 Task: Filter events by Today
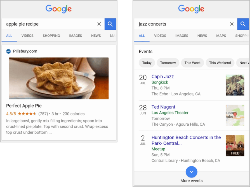[147, 63]
